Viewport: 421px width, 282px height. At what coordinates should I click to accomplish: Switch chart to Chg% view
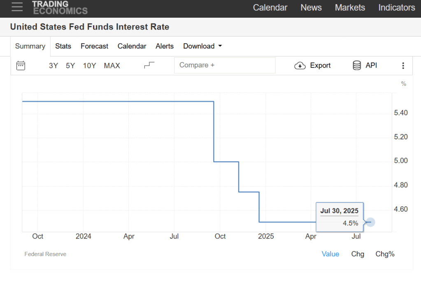385,254
